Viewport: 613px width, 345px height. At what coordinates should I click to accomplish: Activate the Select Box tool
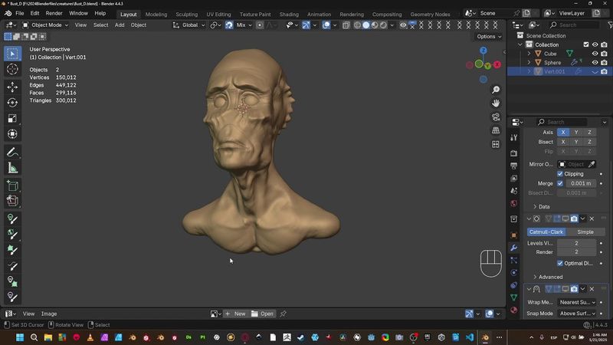pos(12,54)
